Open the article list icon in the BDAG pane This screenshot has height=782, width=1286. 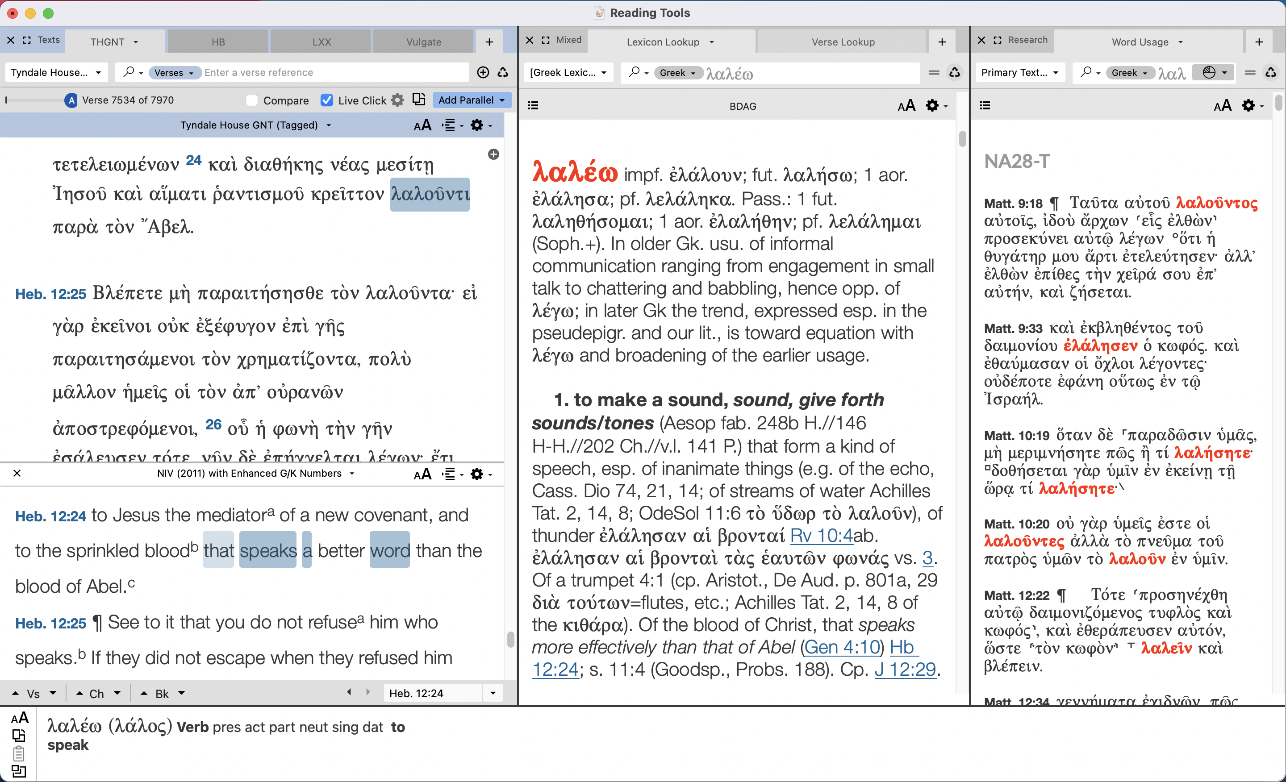click(x=532, y=105)
